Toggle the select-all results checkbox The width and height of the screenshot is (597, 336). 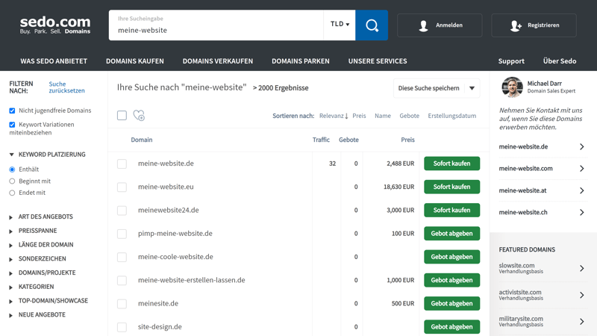tap(122, 115)
